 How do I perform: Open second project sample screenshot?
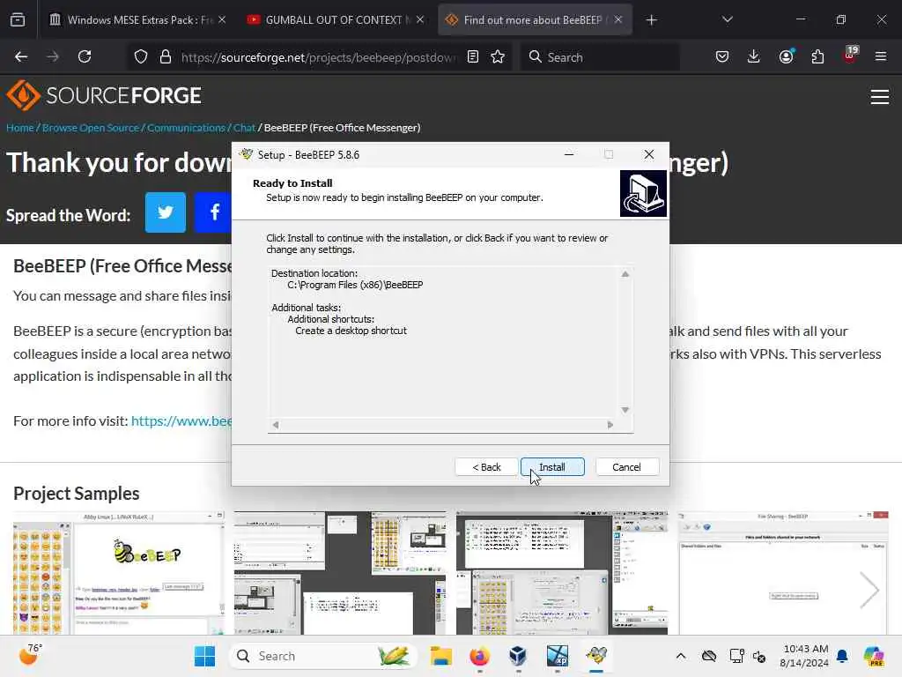(x=340, y=573)
